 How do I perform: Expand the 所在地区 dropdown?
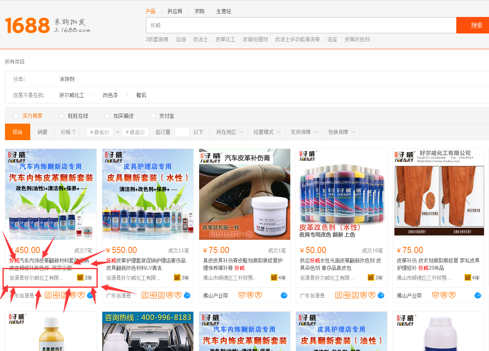pyautogui.click(x=229, y=132)
